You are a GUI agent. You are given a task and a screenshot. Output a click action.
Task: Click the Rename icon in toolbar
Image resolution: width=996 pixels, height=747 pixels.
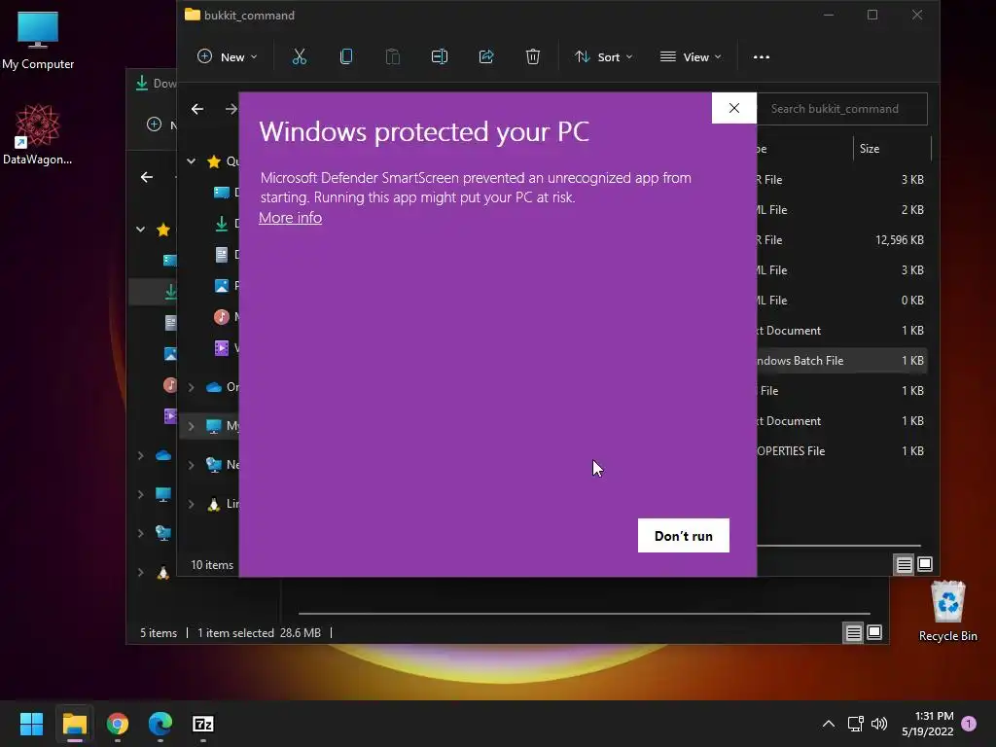[440, 57]
